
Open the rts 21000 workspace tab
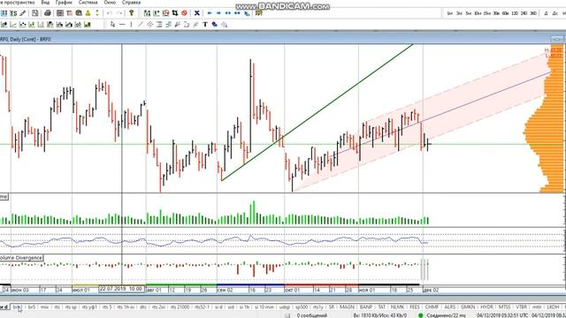[x=180, y=307]
